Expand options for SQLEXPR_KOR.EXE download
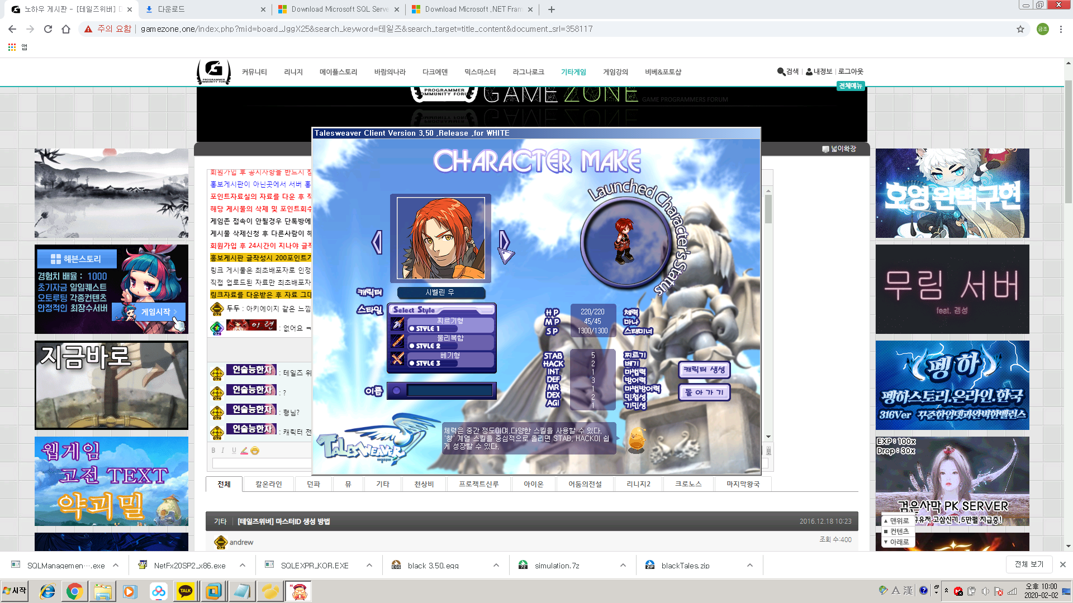 369,566
